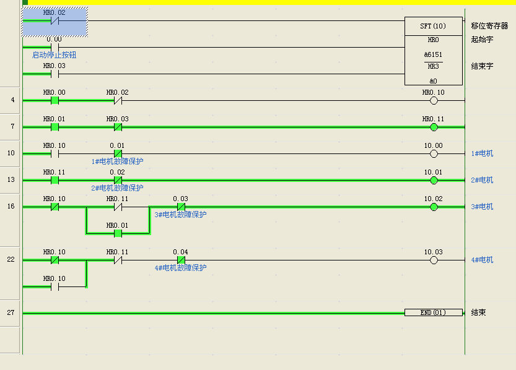This screenshot has height=370, width=516.
Task: Select the HR0.11 output coil in rung 7
Action: (x=434, y=127)
